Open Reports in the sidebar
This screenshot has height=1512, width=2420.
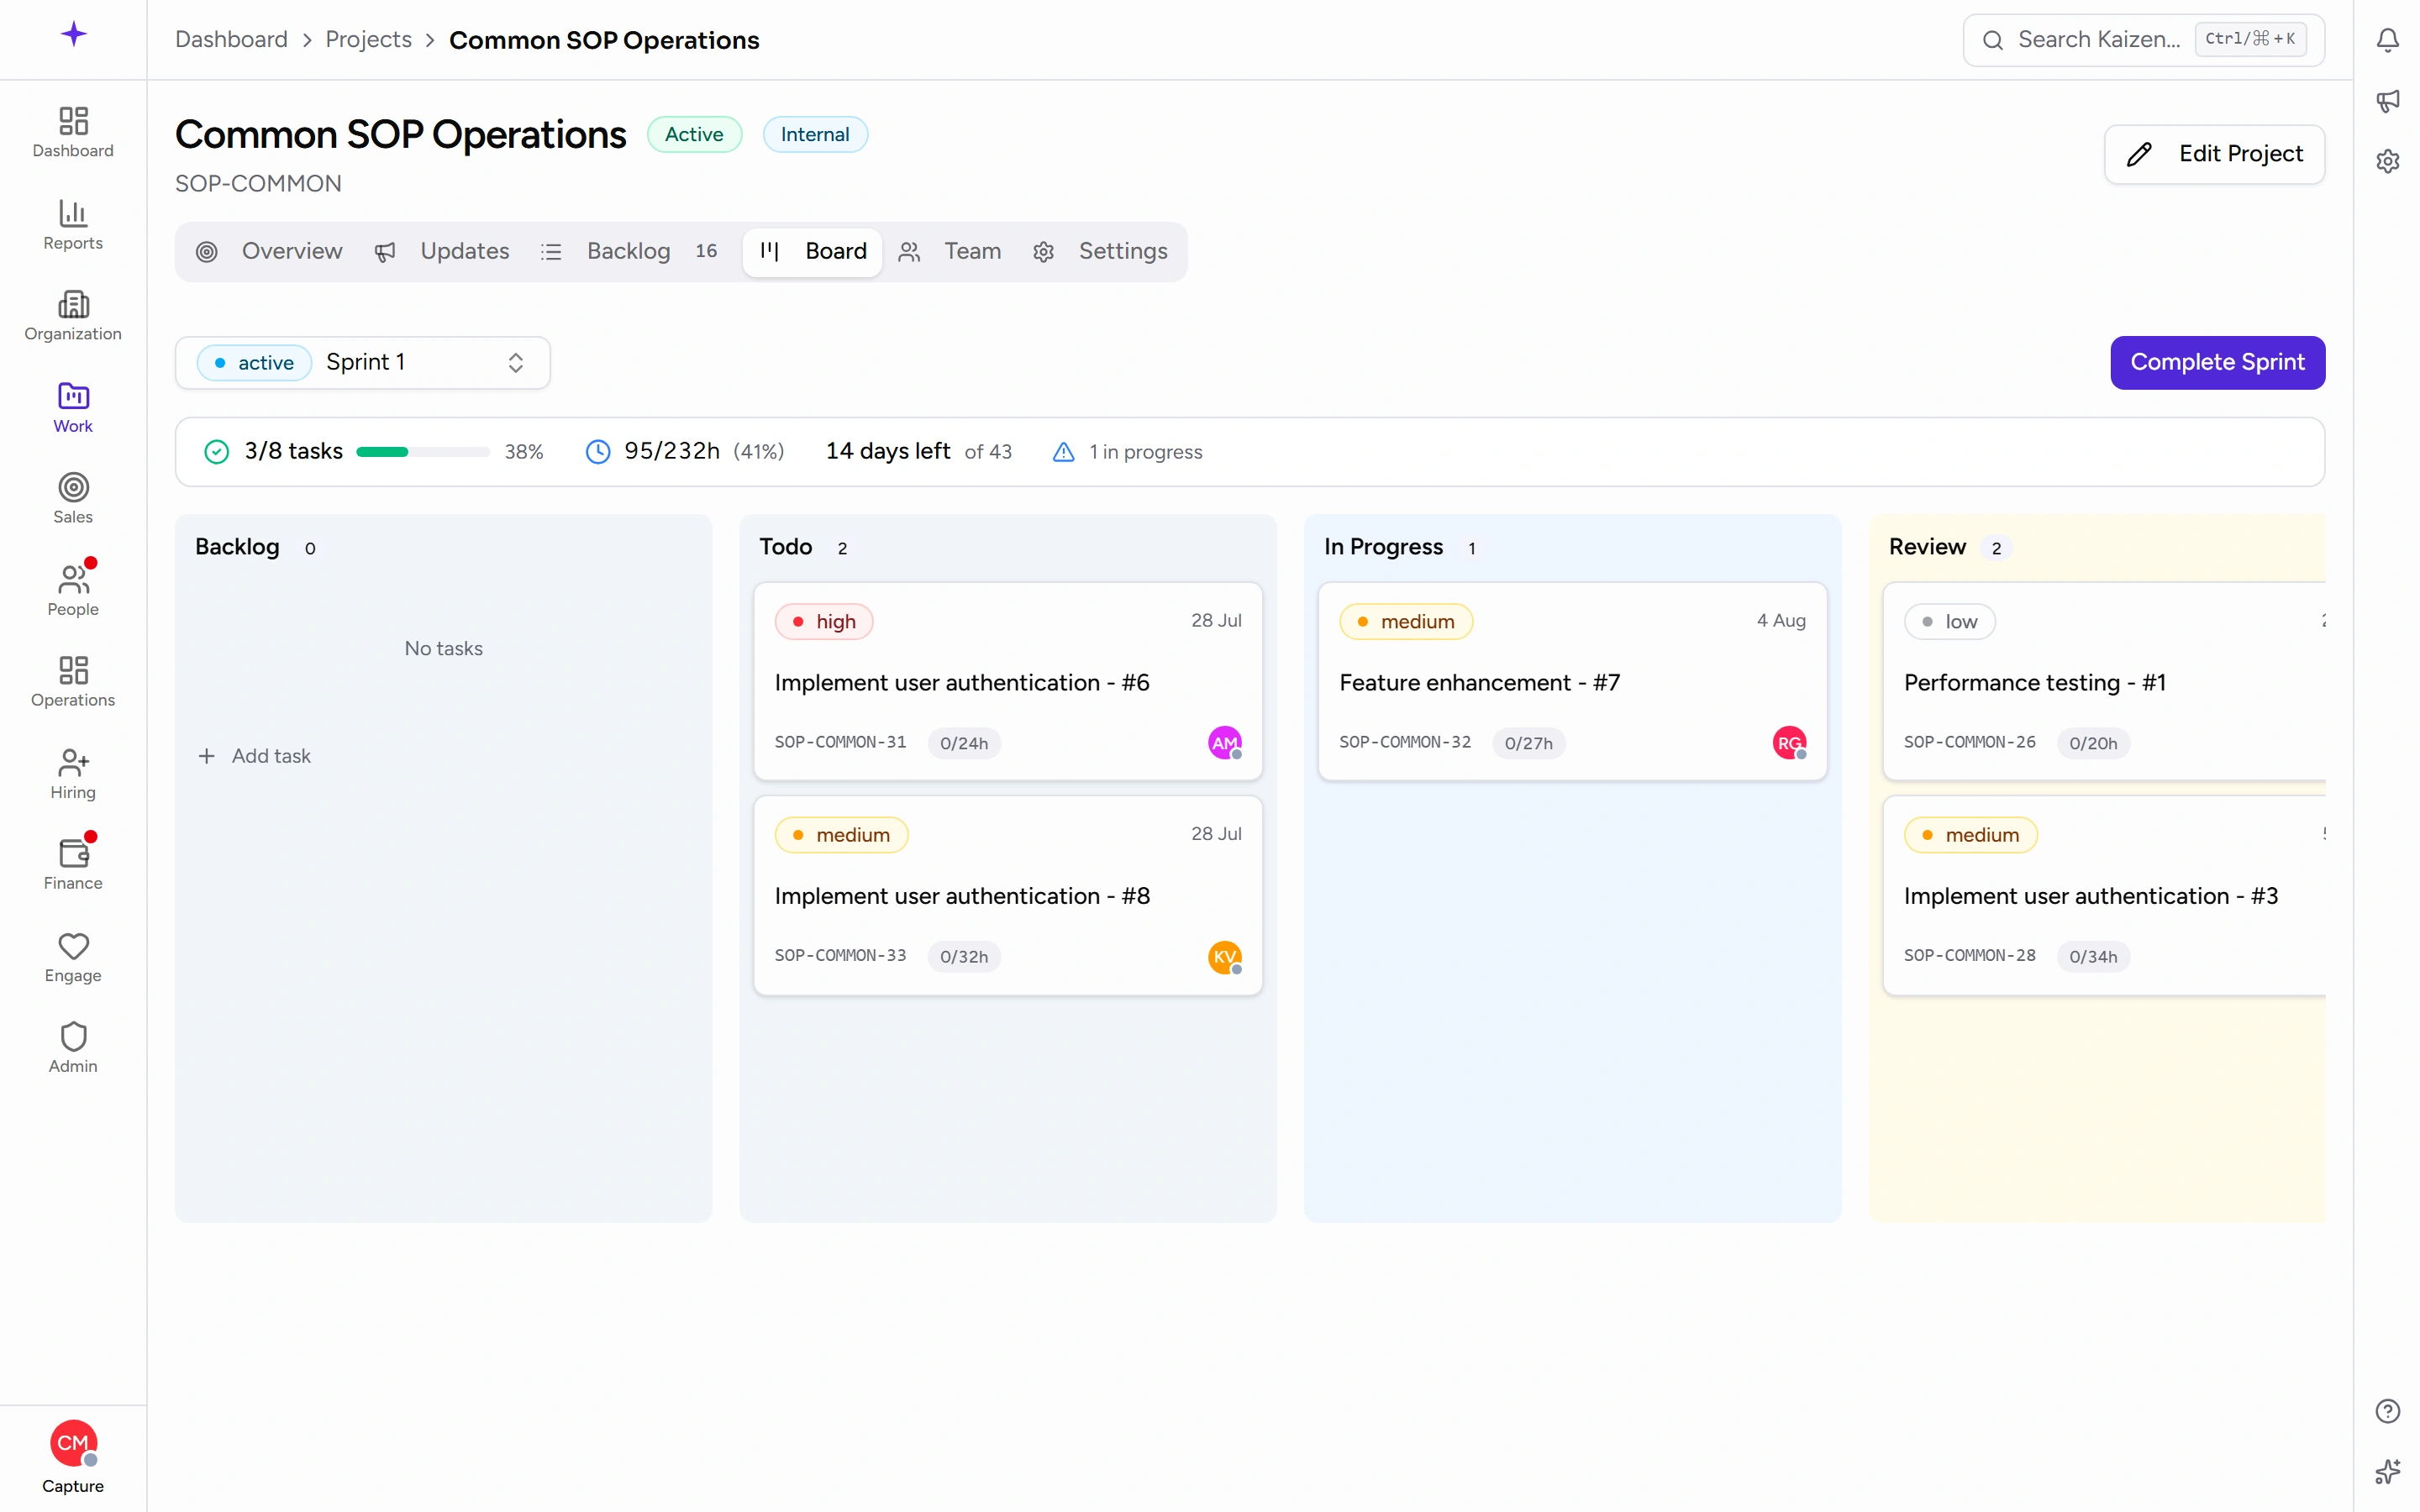(x=73, y=225)
